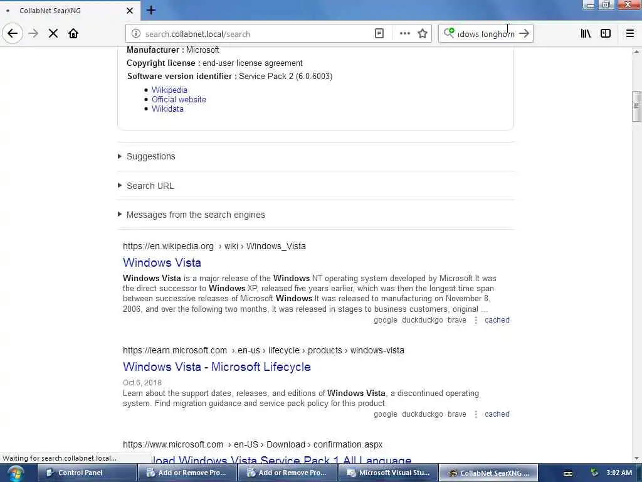Open the Library bookmarks icon

[x=586, y=34]
